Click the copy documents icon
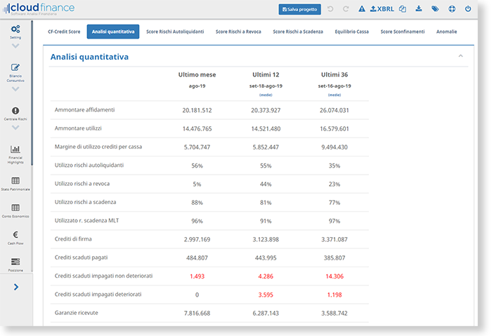The image size is (492, 336). (403, 8)
